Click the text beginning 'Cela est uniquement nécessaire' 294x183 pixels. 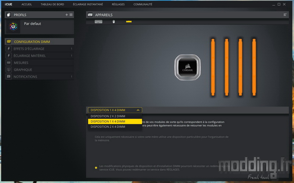click(x=161, y=139)
